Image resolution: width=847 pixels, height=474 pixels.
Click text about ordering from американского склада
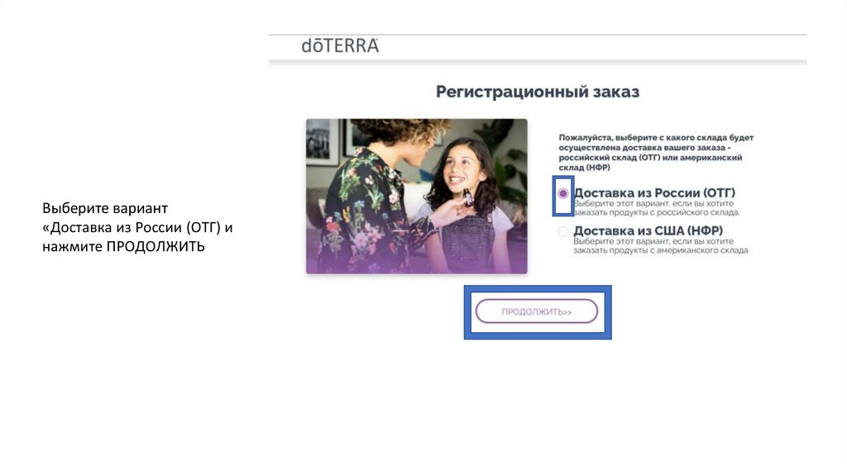661,246
